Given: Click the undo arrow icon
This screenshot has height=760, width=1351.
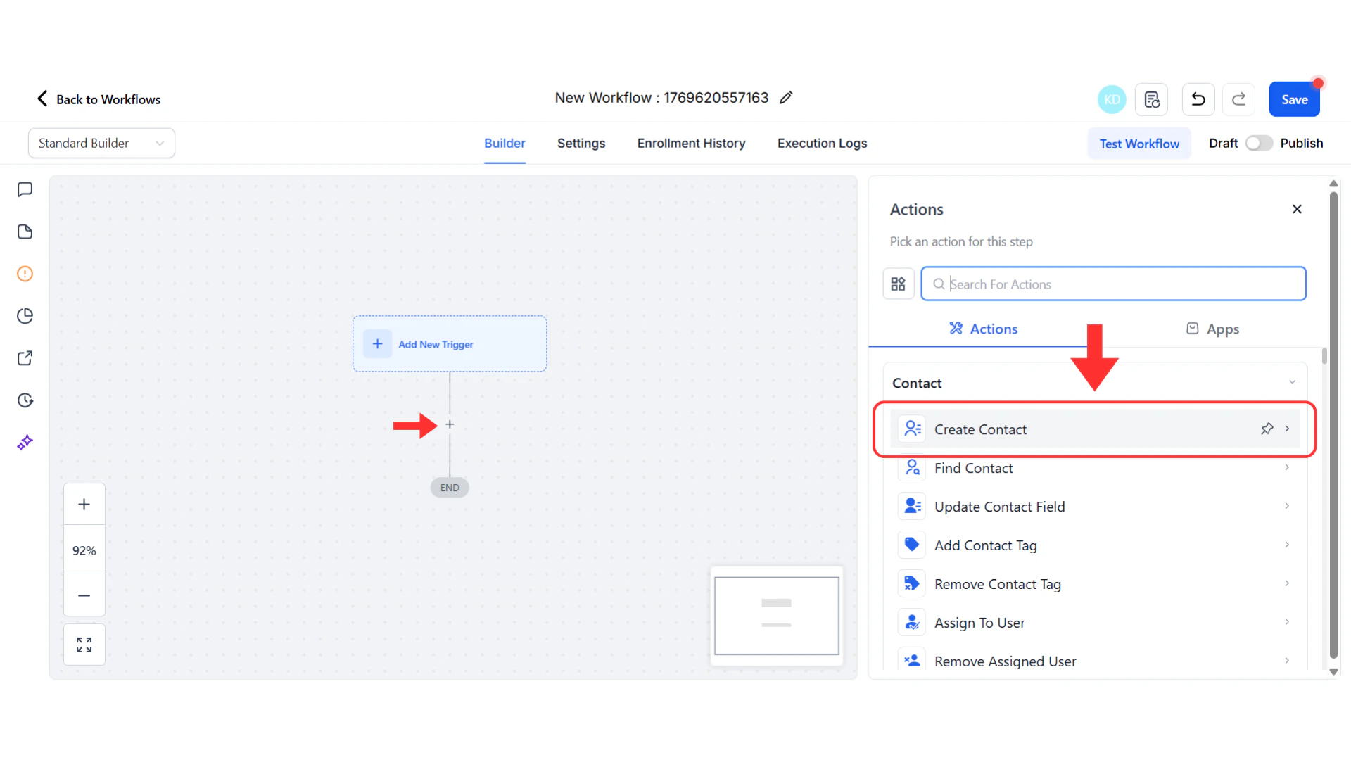Looking at the screenshot, I should point(1198,99).
